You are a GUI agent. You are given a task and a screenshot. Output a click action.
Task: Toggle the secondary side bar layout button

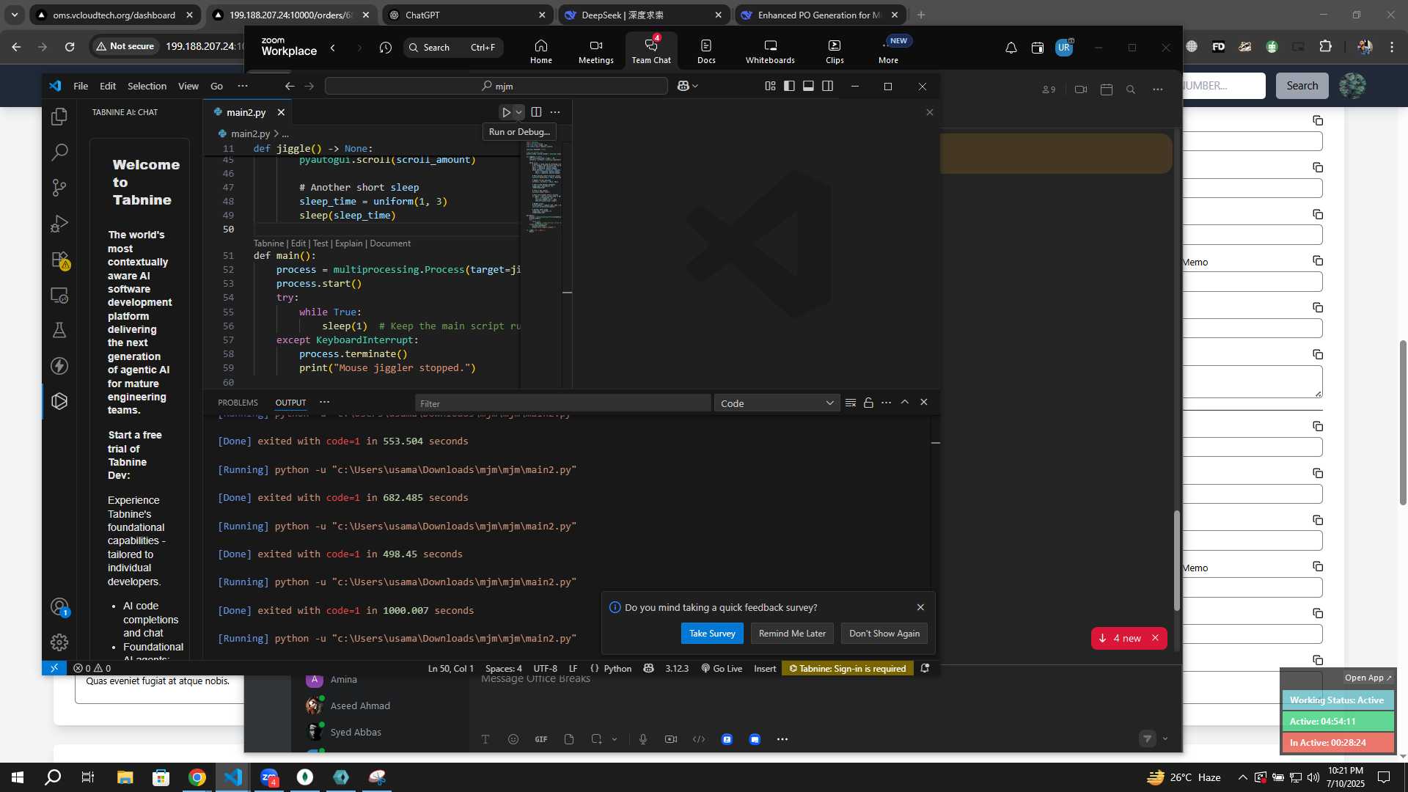pos(827,86)
